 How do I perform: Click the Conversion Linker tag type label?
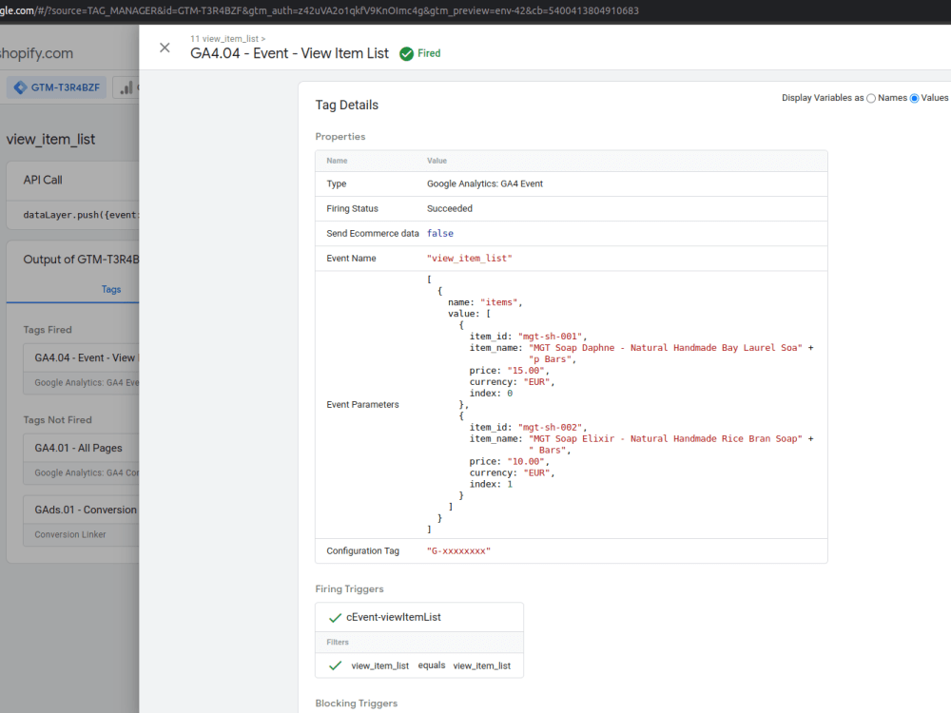(x=69, y=534)
